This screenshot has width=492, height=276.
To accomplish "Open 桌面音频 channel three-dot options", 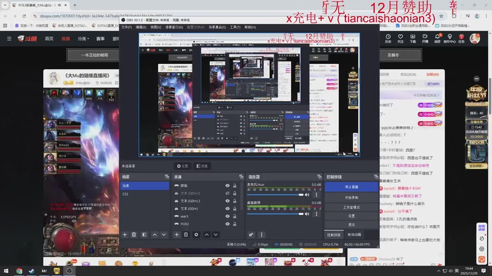I will pos(316,214).
